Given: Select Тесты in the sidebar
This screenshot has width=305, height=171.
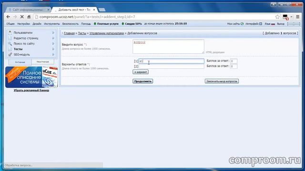Looking at the screenshot, I should [x=18, y=49].
